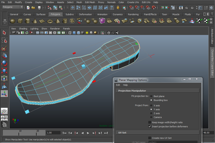Open the viewport Shading menu
The height and width of the screenshot is (143, 215).
23,29
